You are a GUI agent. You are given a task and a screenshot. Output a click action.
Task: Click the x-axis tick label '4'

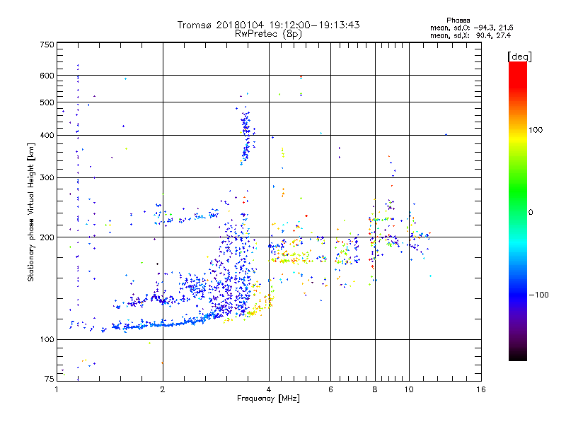[x=269, y=389]
